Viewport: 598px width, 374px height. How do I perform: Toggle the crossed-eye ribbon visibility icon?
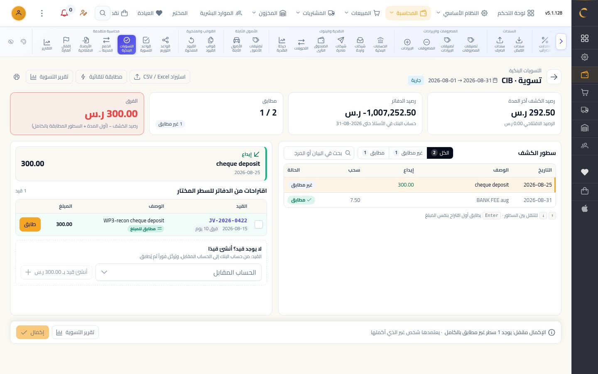coord(11,42)
